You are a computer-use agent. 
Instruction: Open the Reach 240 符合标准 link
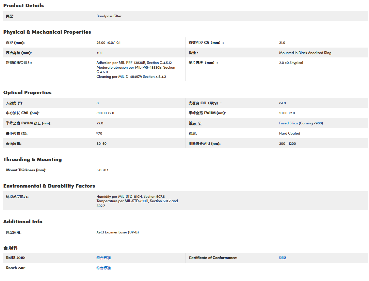(x=103, y=268)
